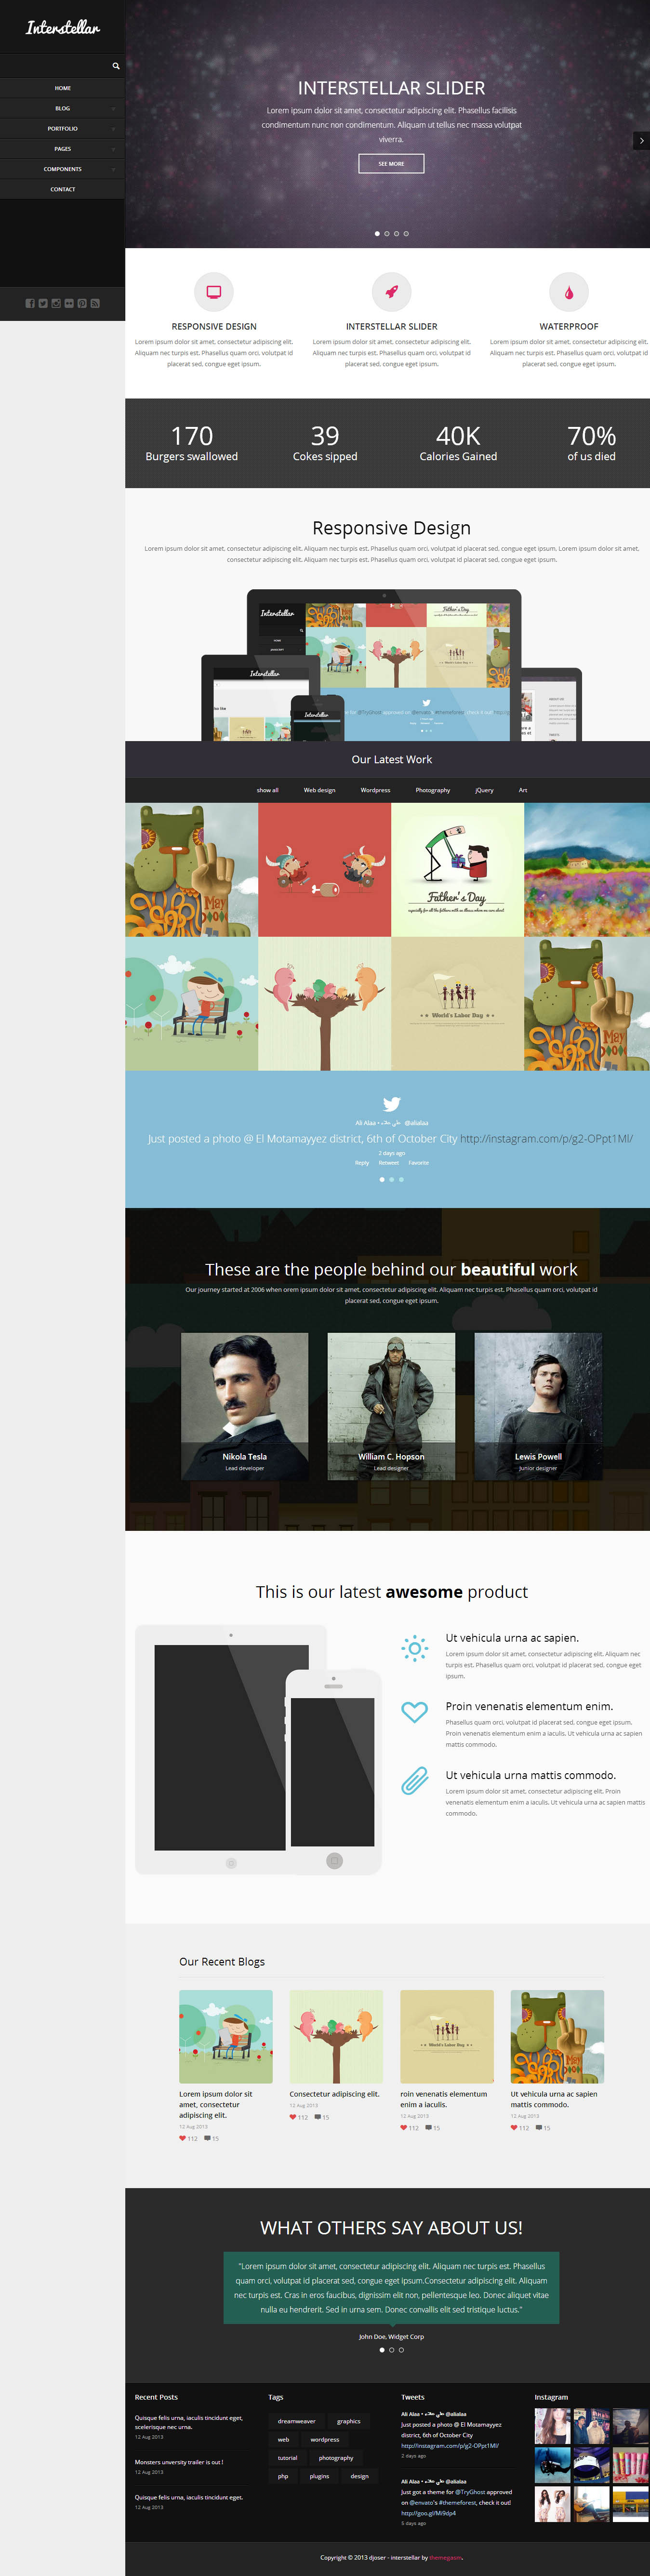Open 'Monsters unversity trailer is out !' recent post
This screenshot has width=650, height=2576.
[x=179, y=2462]
